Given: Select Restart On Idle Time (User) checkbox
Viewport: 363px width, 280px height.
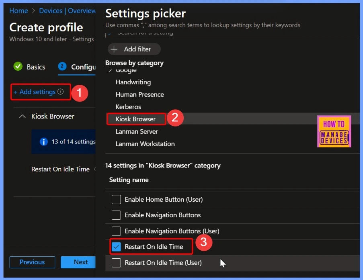Looking at the screenshot, I should [116, 263].
